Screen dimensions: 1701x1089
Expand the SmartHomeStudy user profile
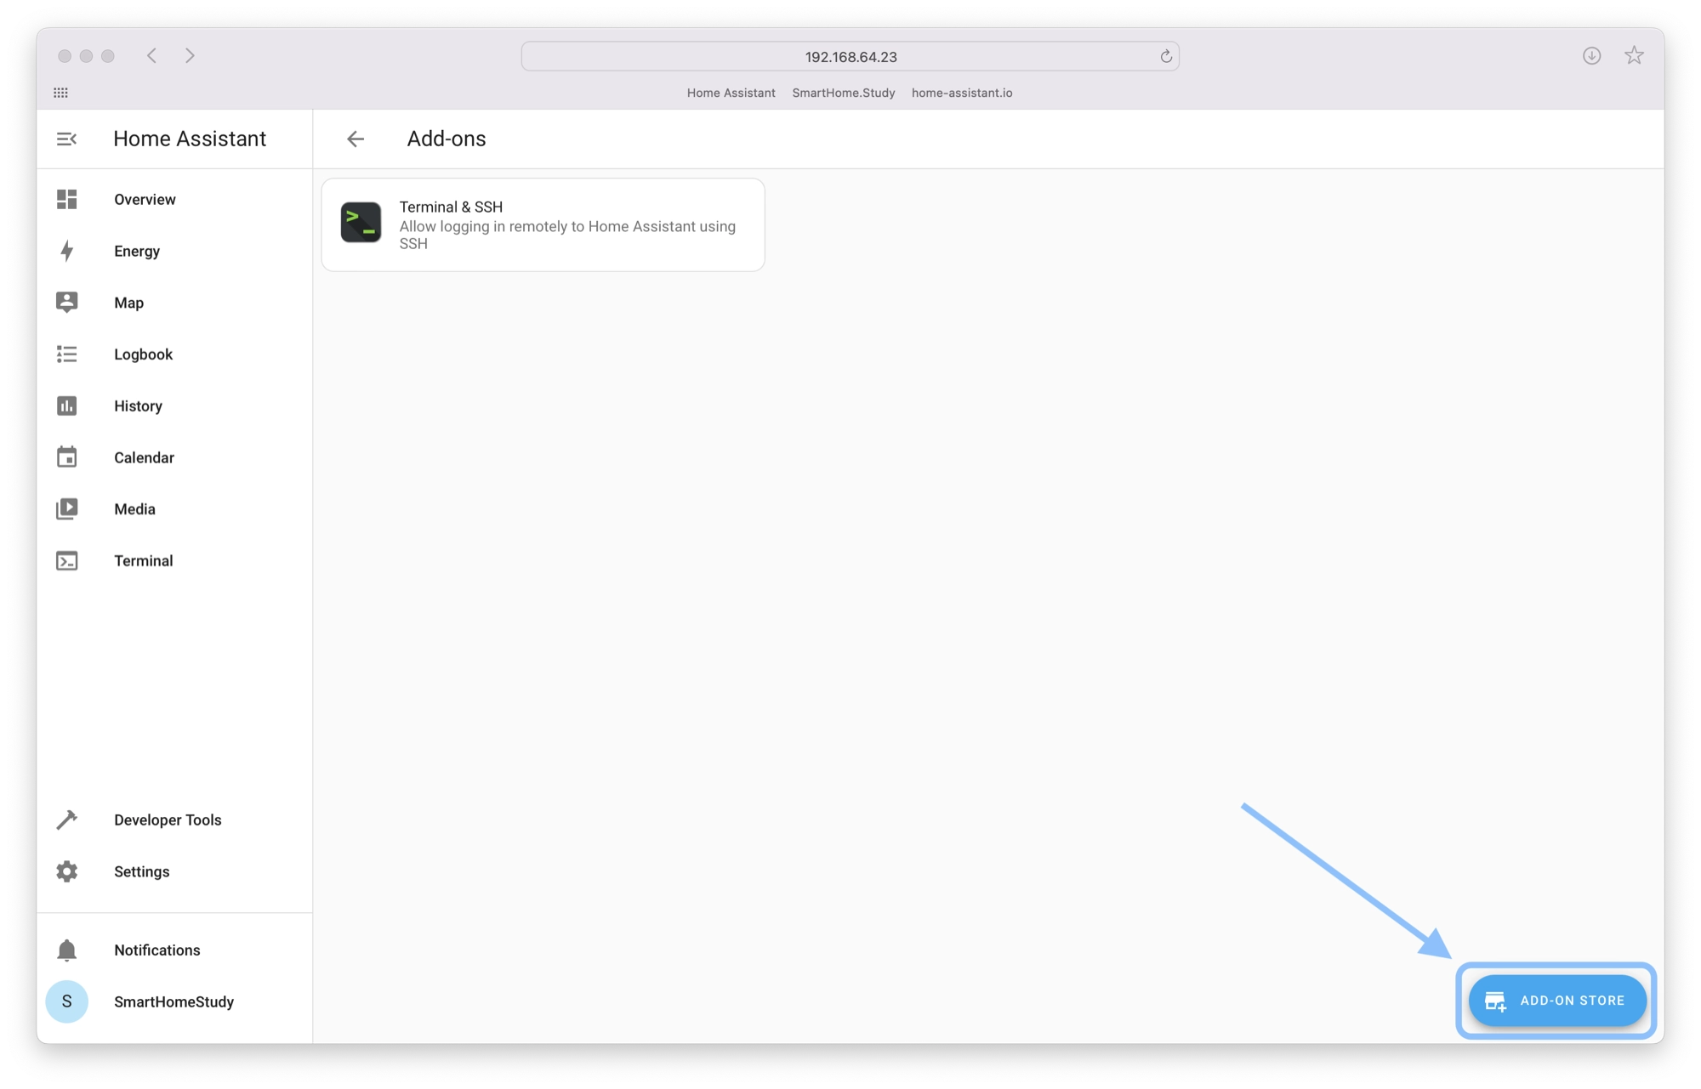tap(174, 1001)
